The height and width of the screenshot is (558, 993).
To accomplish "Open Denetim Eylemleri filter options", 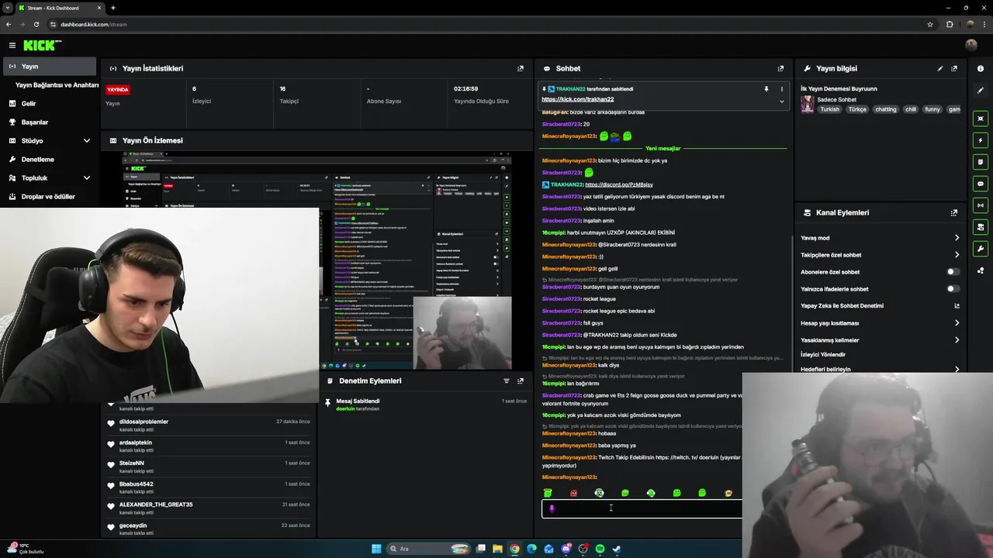I will 507,381.
